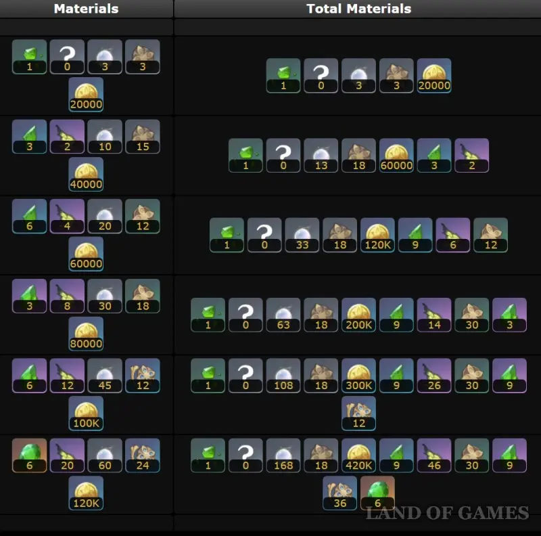This screenshot has height=536, width=541.
Task: Click the Materials column header
Action: [87, 9]
